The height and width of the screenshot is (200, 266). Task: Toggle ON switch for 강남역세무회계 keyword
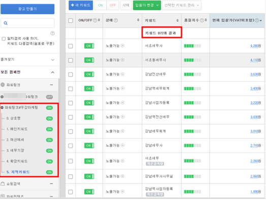pyautogui.click(x=89, y=89)
